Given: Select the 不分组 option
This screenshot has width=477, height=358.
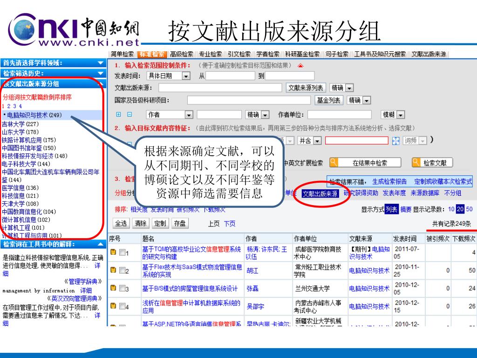Looking at the screenshot, I should tap(453, 193).
